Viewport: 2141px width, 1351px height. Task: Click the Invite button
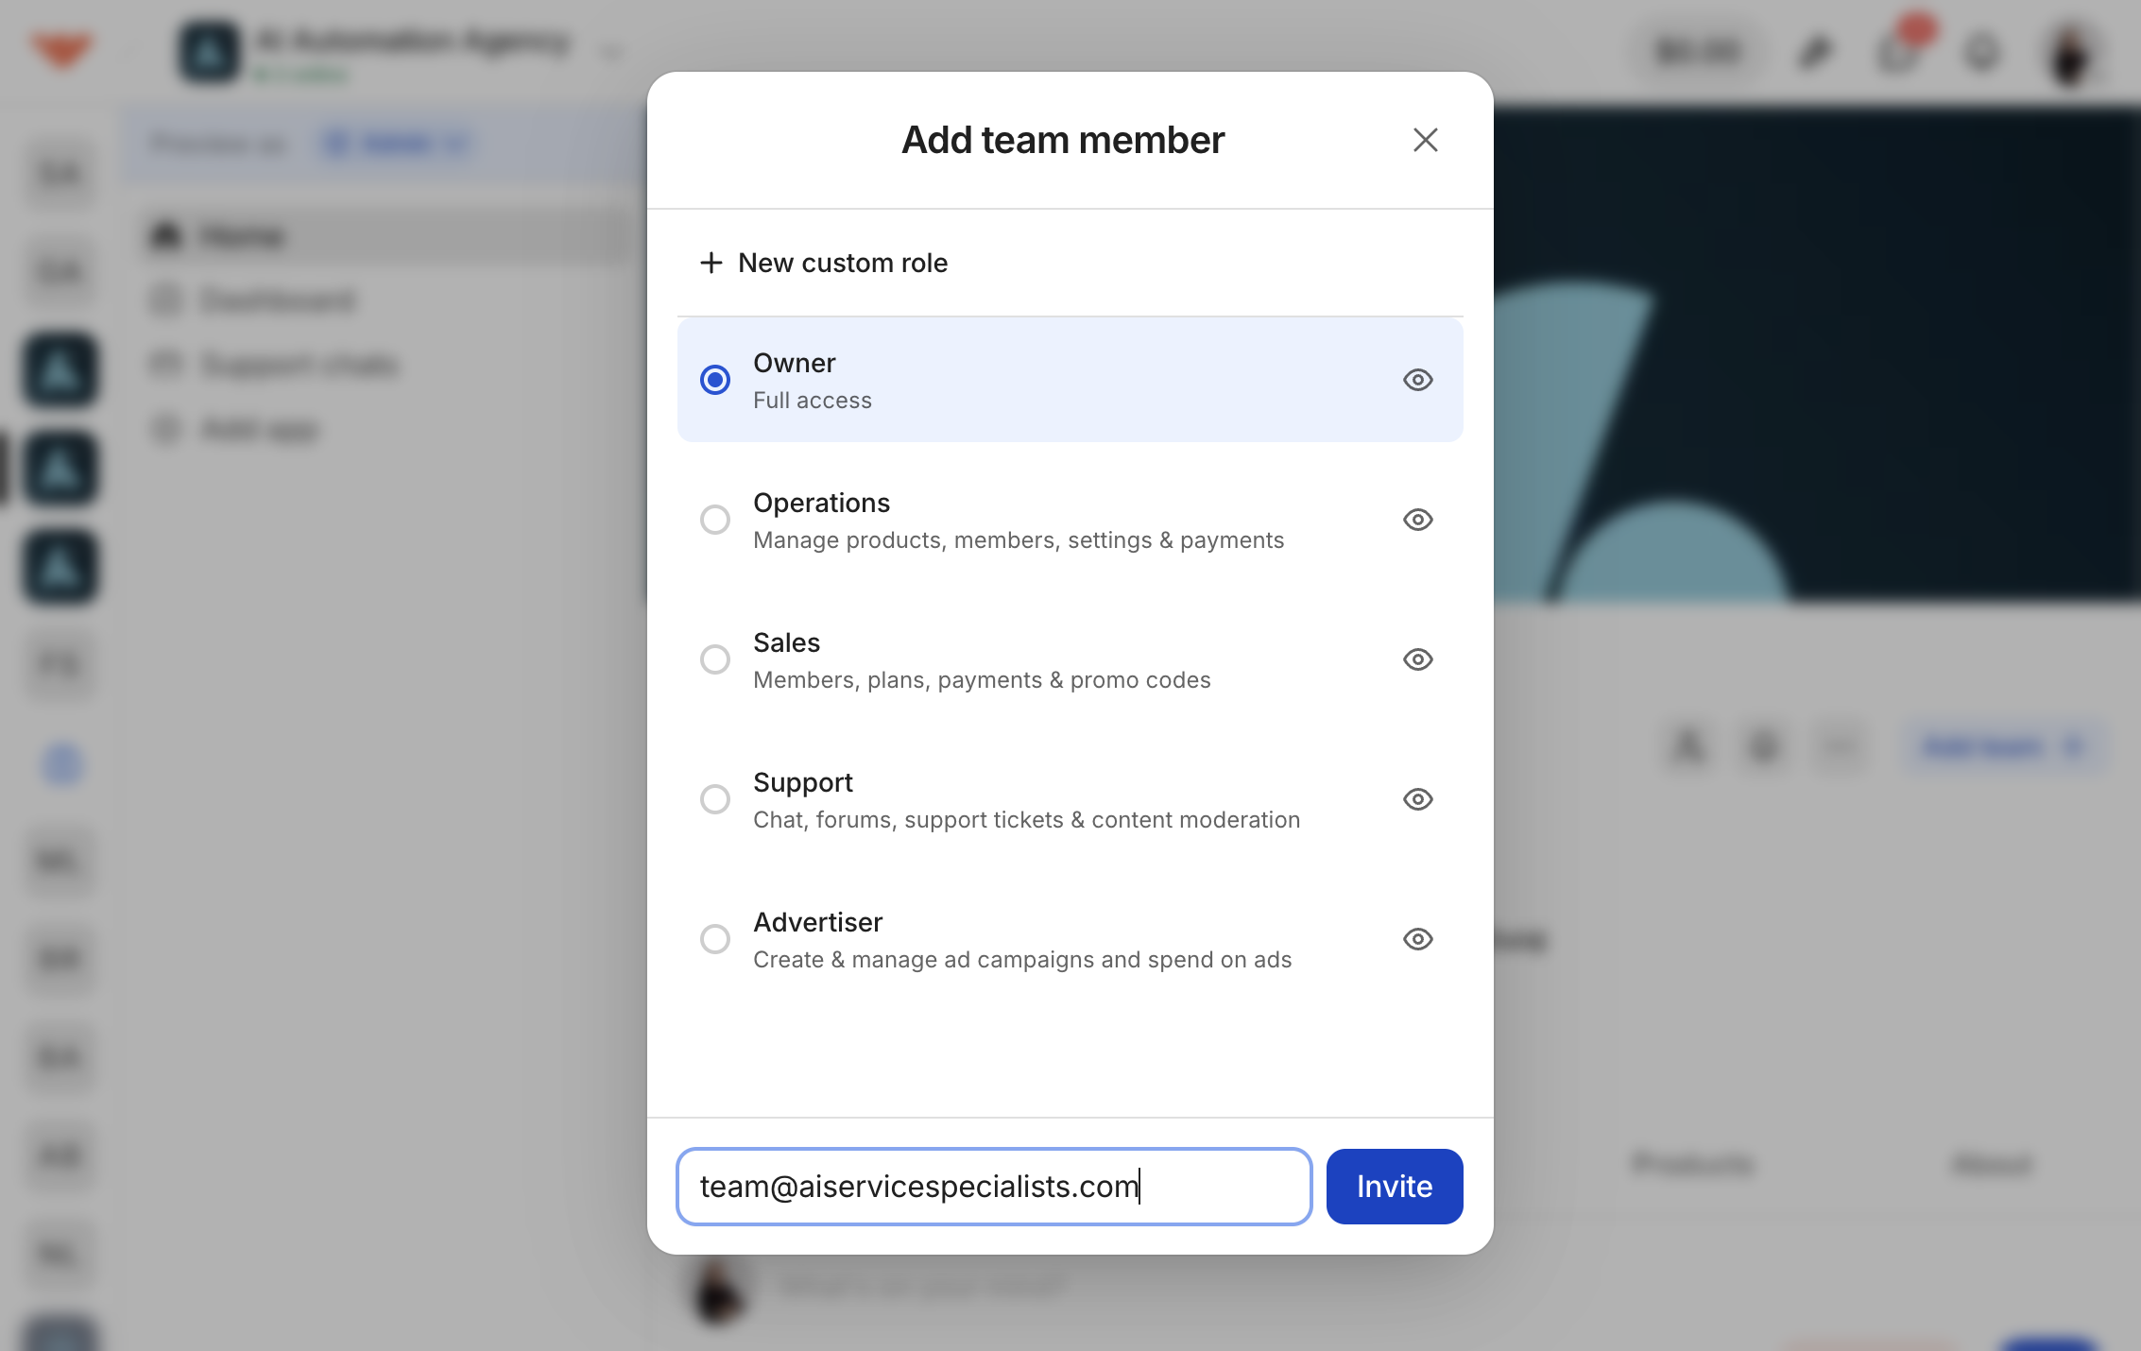point(1395,1187)
